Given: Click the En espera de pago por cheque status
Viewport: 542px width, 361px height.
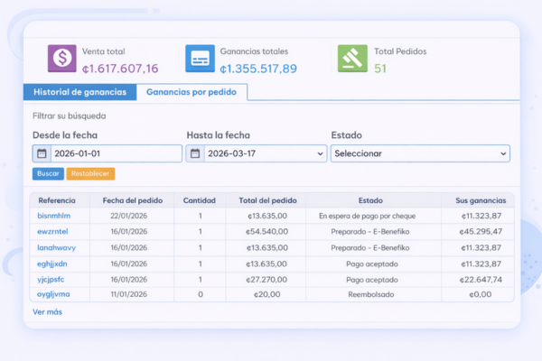Looking at the screenshot, I should [367, 216].
